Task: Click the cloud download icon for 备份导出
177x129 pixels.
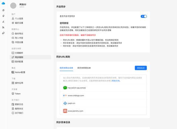Action: 13,34
